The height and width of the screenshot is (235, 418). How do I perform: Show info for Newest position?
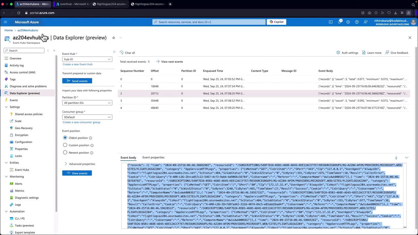click(x=91, y=153)
